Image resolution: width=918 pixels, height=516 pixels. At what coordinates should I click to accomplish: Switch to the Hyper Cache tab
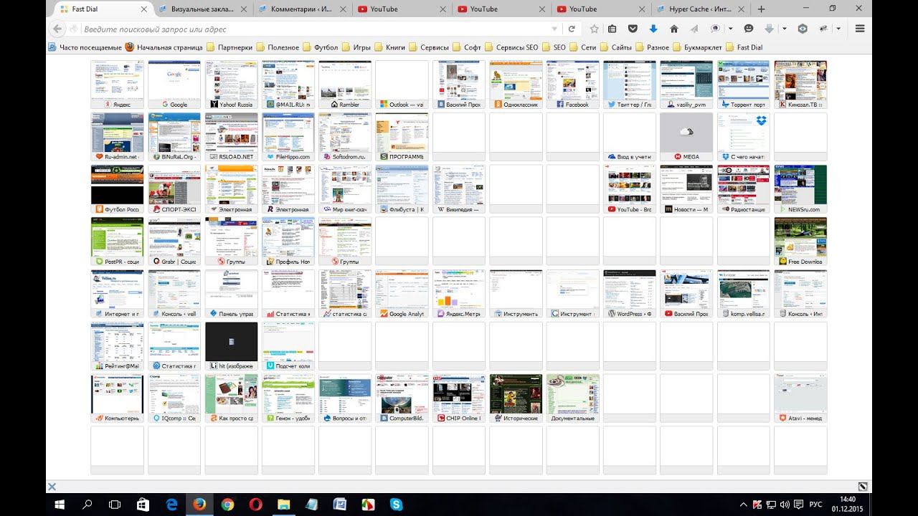tap(701, 9)
